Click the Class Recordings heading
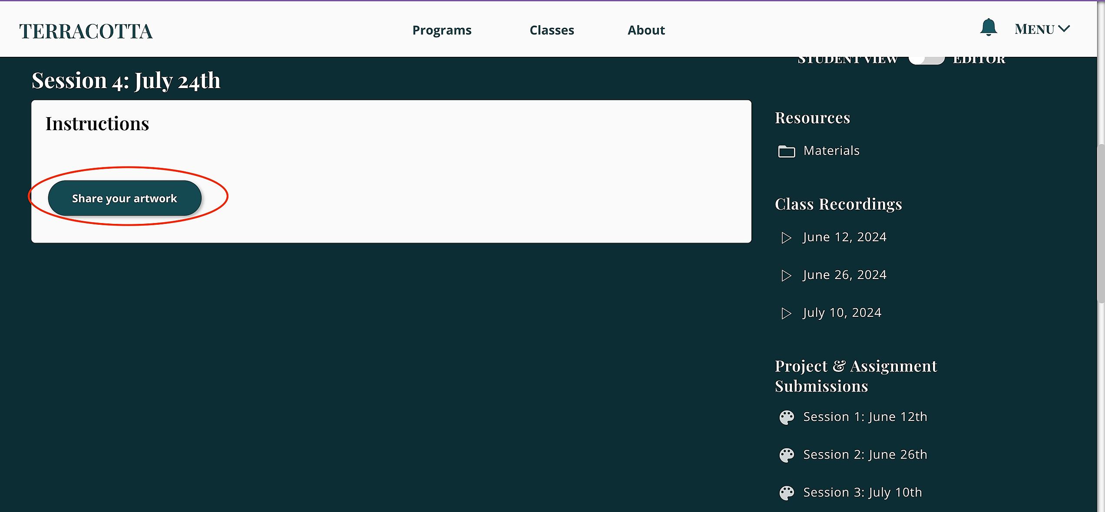1105x512 pixels. click(x=838, y=204)
